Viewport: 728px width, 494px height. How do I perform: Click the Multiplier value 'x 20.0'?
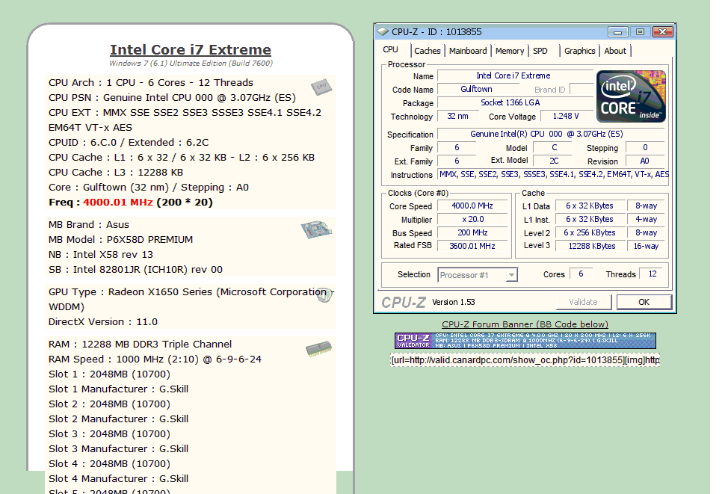(472, 219)
